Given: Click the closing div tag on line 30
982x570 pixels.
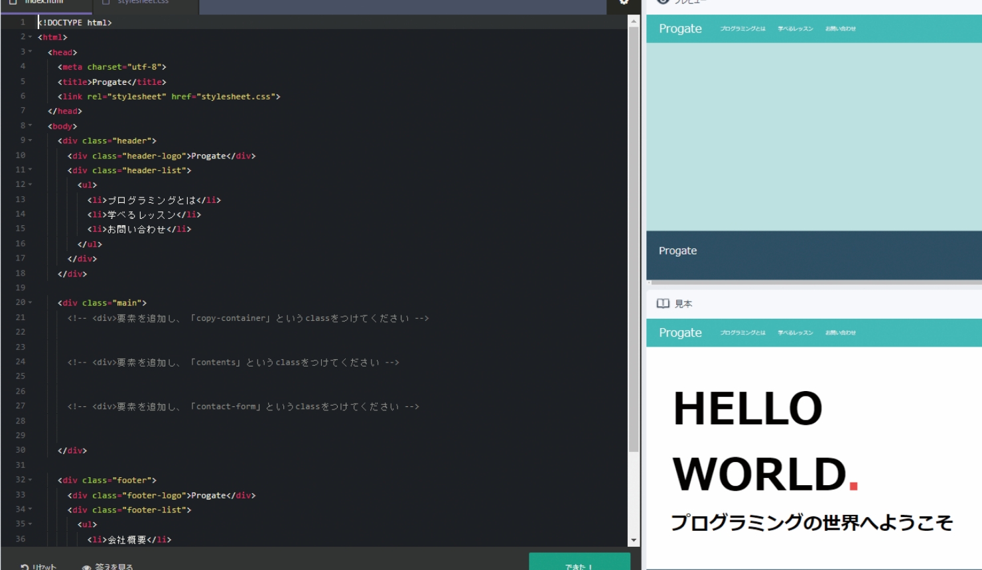Looking at the screenshot, I should (72, 451).
